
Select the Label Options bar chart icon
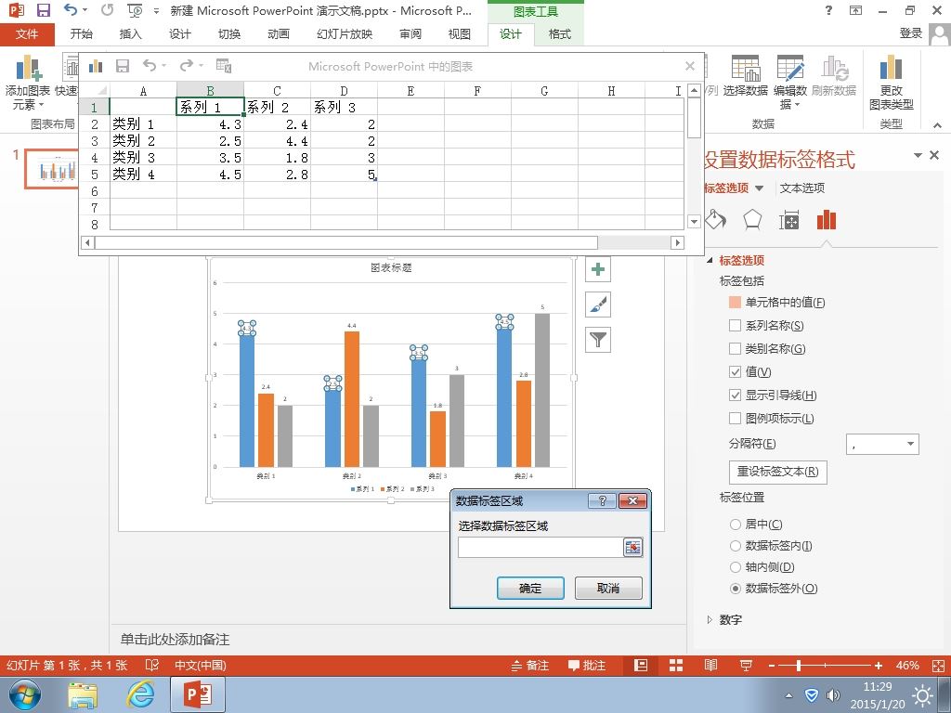(x=826, y=219)
